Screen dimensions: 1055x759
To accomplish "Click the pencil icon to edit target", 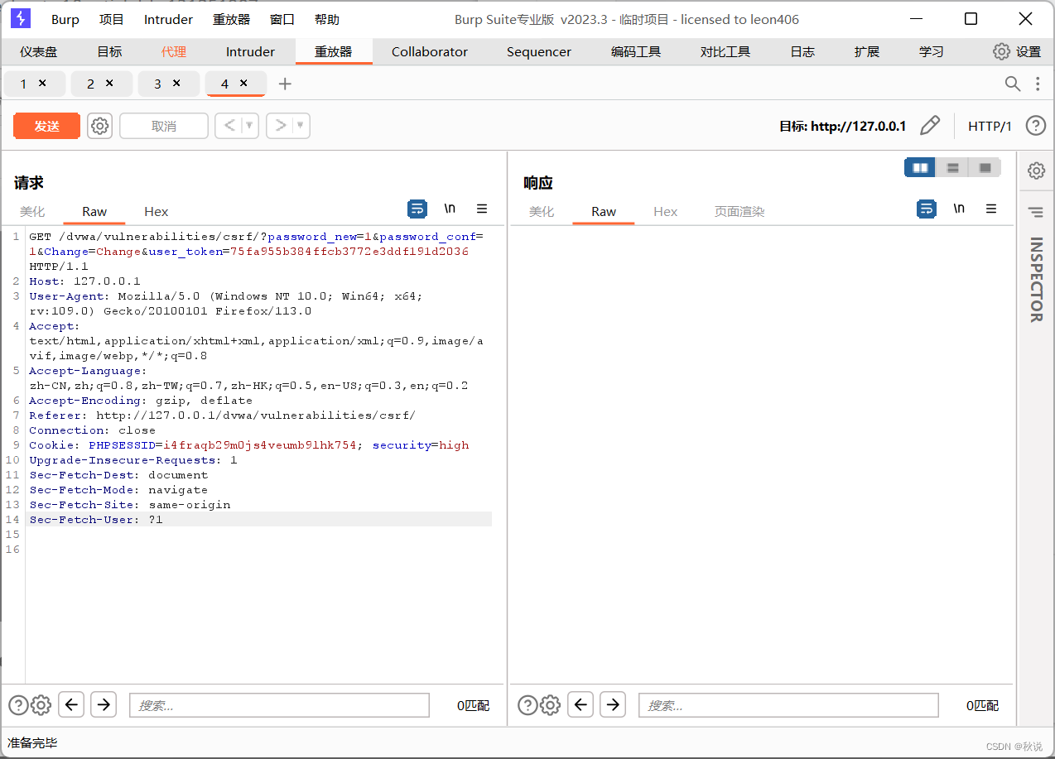I will (930, 126).
